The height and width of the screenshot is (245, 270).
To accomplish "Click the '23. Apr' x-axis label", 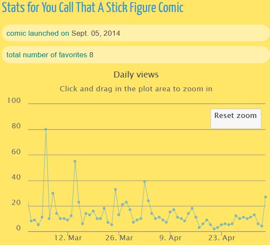I will click(x=221, y=238).
